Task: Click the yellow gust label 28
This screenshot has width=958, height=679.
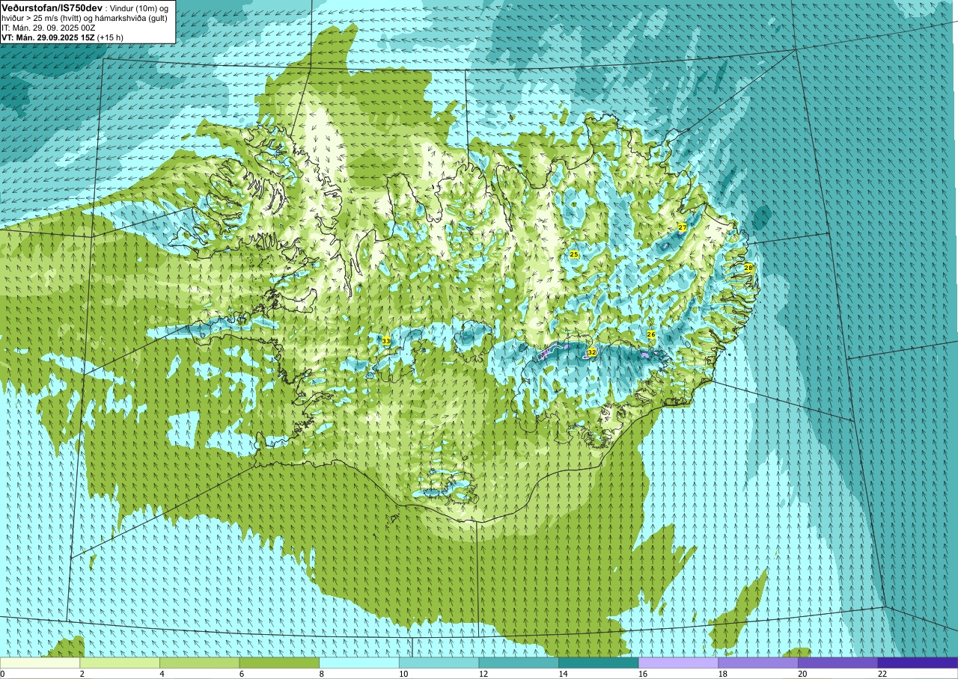Action: [x=748, y=267]
